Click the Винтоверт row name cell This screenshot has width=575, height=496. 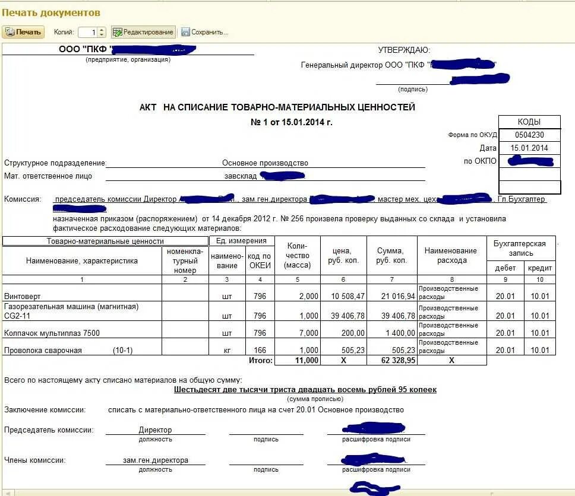[82, 292]
